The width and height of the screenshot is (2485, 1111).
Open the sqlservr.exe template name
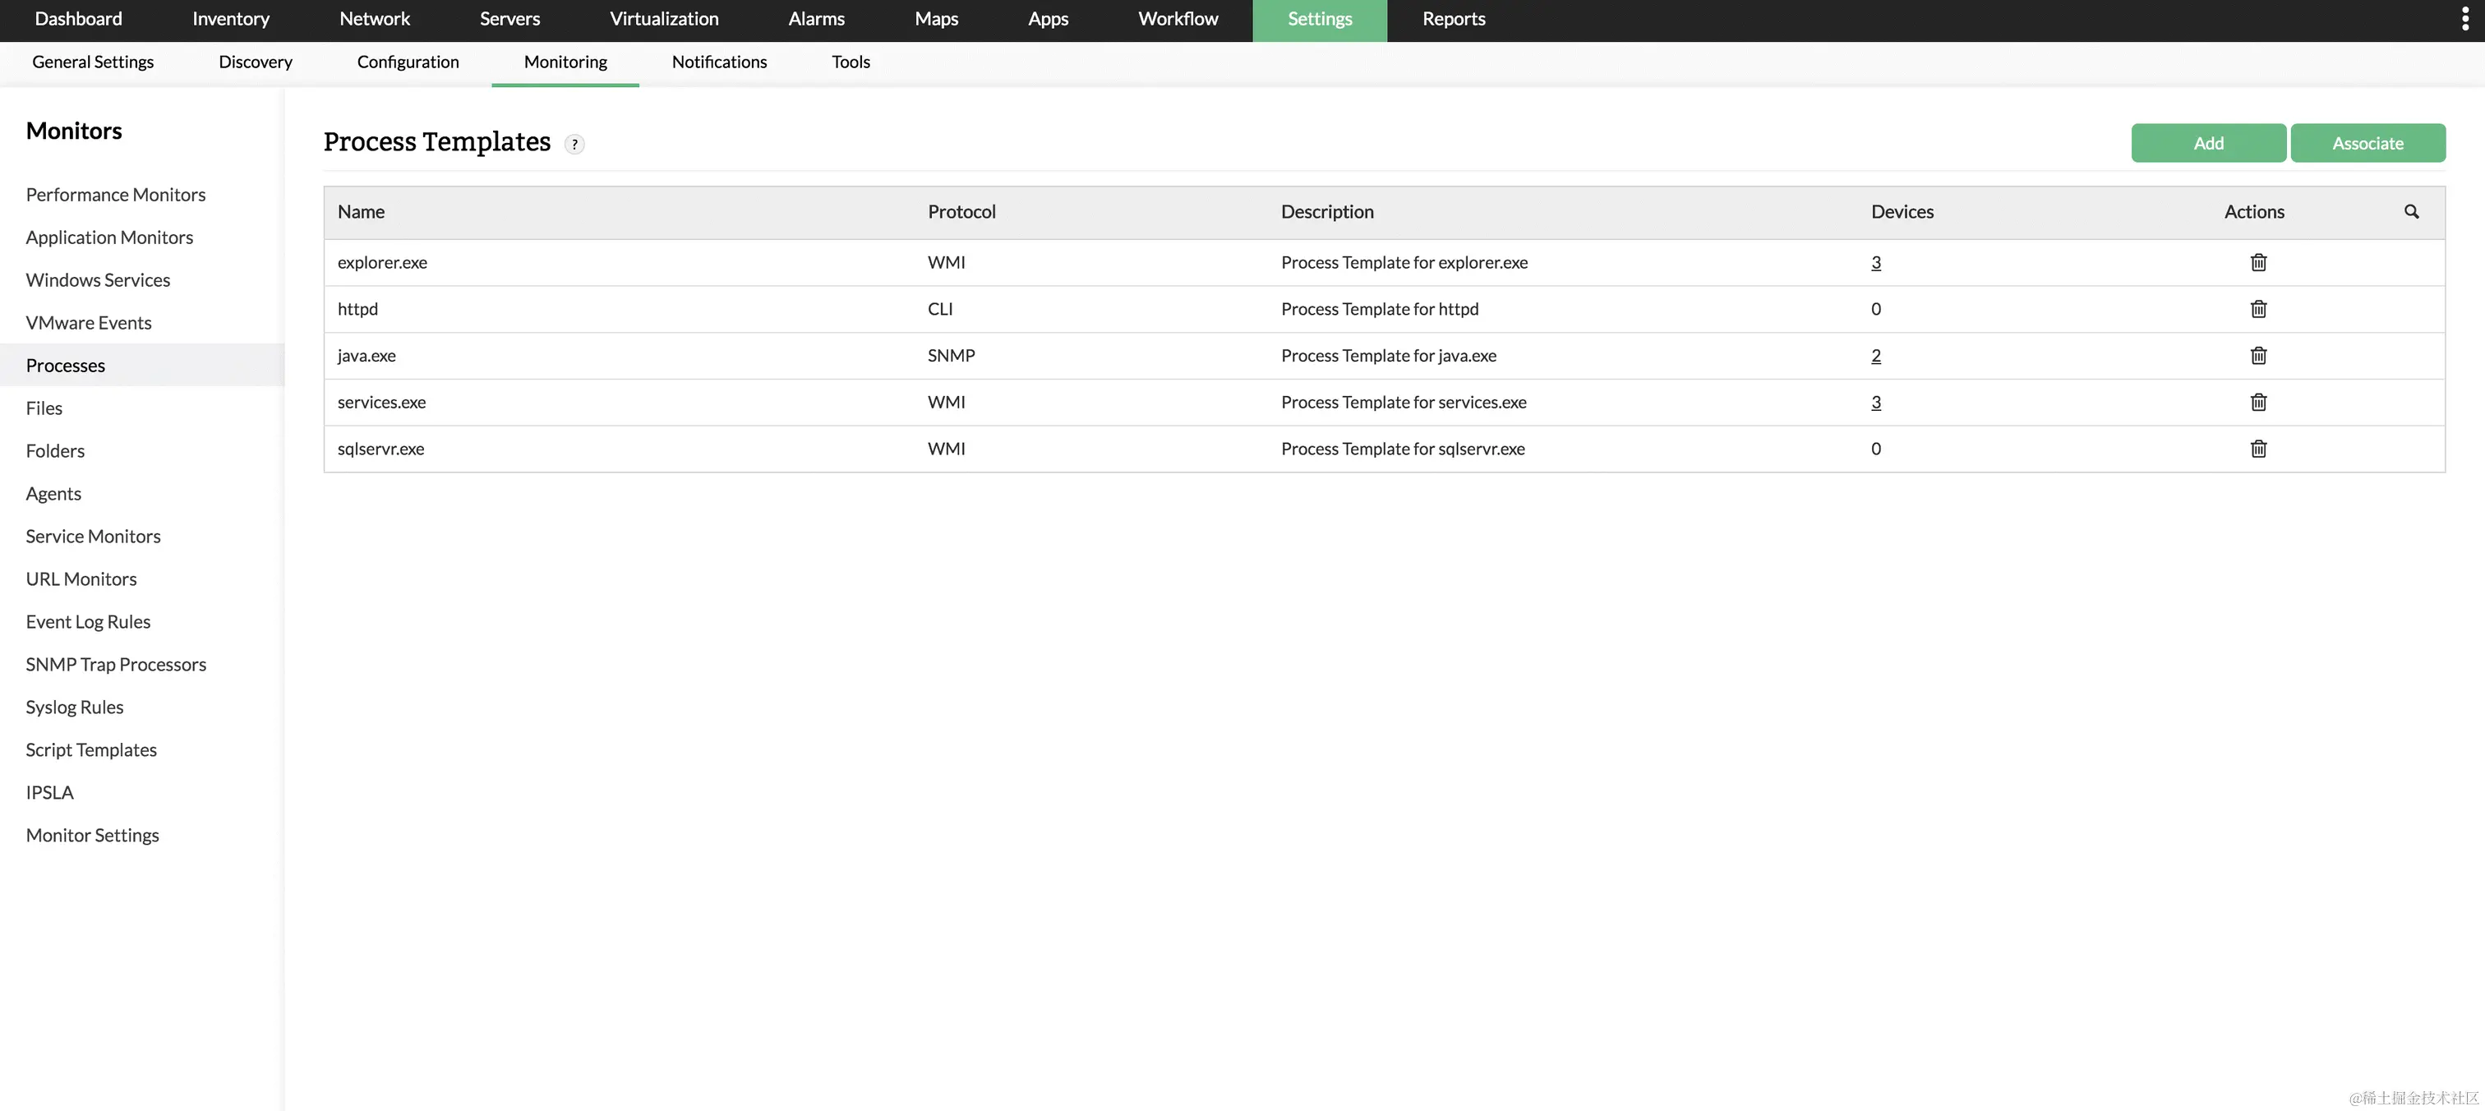click(x=381, y=449)
